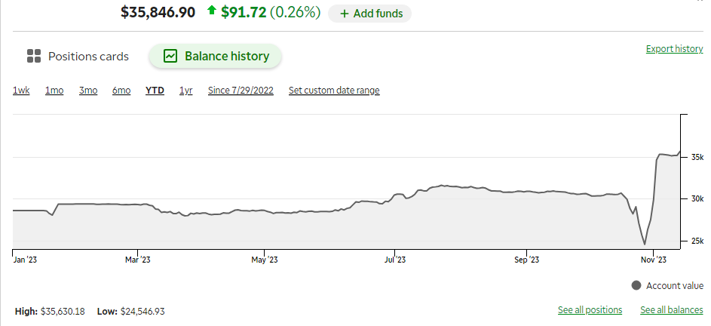Click the Positions cards grid icon

pos(34,57)
